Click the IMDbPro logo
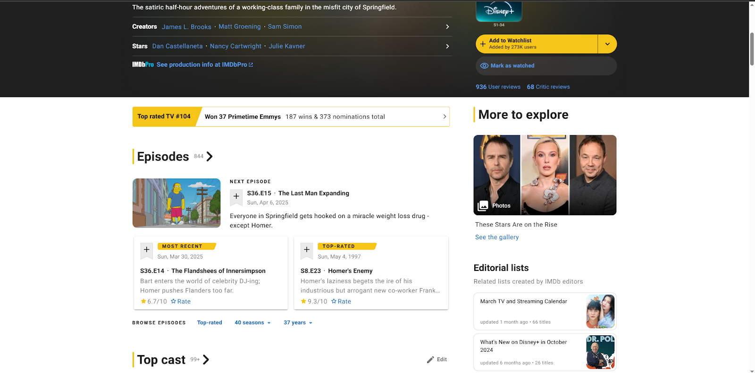Image resolution: width=755 pixels, height=373 pixels. pyautogui.click(x=143, y=65)
